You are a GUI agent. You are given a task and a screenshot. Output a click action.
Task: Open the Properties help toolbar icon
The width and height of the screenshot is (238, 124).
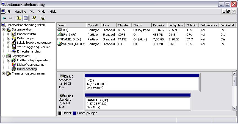(x=34, y=18)
